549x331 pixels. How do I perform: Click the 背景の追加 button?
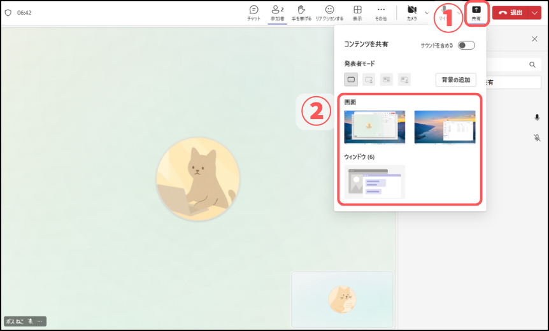(x=456, y=80)
